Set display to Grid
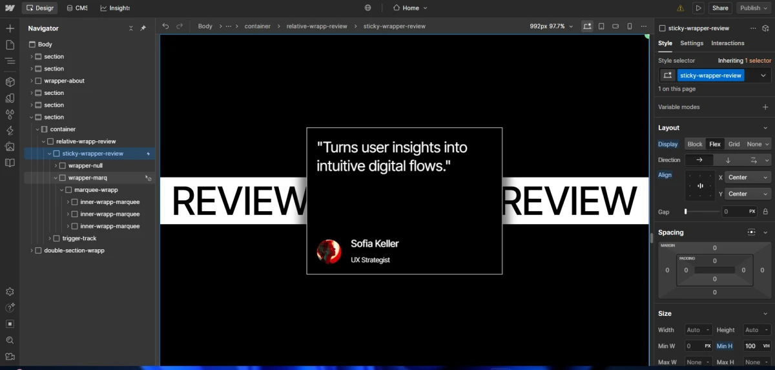 [x=734, y=144]
